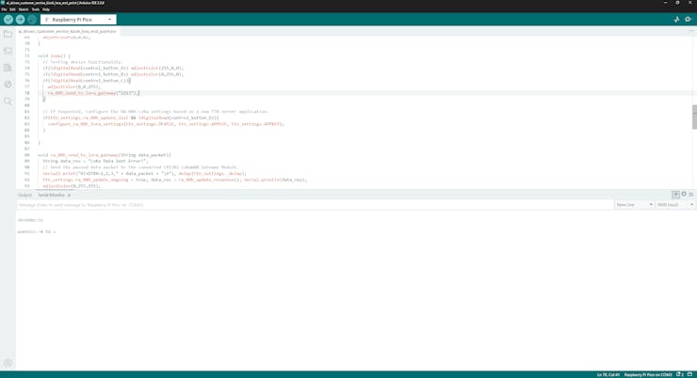
Task: Open the Serial Plotter icon
Action: [x=676, y=20]
